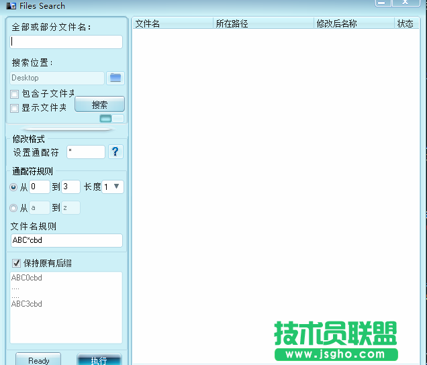Select the letter range radio button (a 到 z)
This screenshot has height=365, width=427.
click(13, 208)
